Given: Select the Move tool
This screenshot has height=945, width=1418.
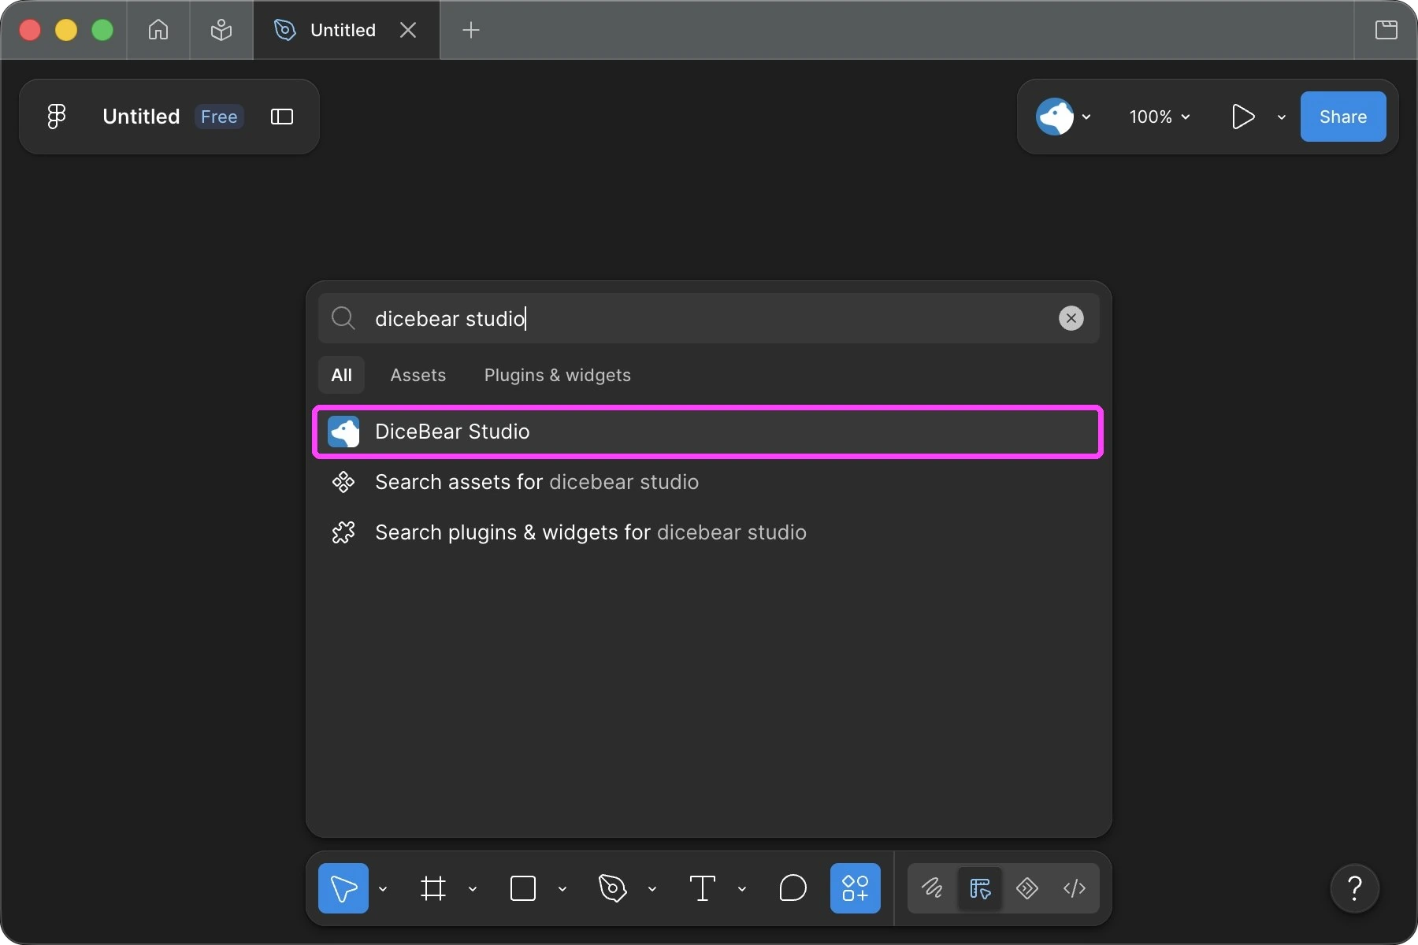Looking at the screenshot, I should click(343, 888).
